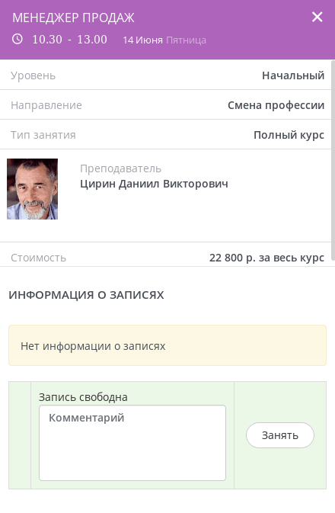Viewport: 335px width, 513px height.
Task: Click the Запись свободна label
Action: point(83,397)
